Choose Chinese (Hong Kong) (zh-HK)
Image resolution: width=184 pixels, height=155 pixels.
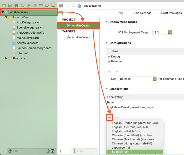135,143
